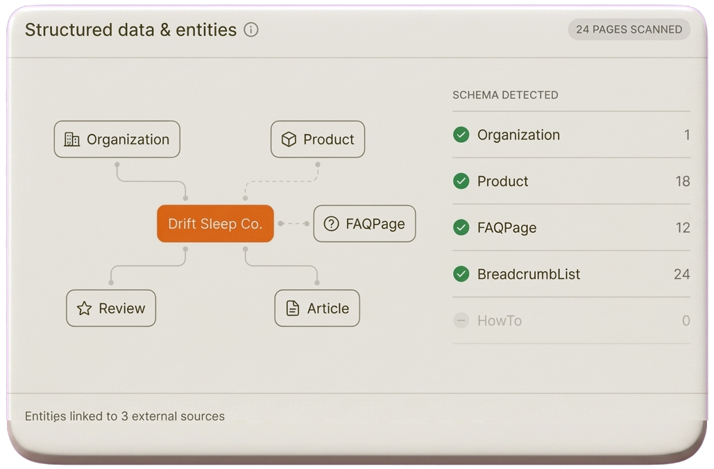The height and width of the screenshot is (469, 714).
Task: Click the count 12 for FAQPage
Action: pyautogui.click(x=683, y=228)
